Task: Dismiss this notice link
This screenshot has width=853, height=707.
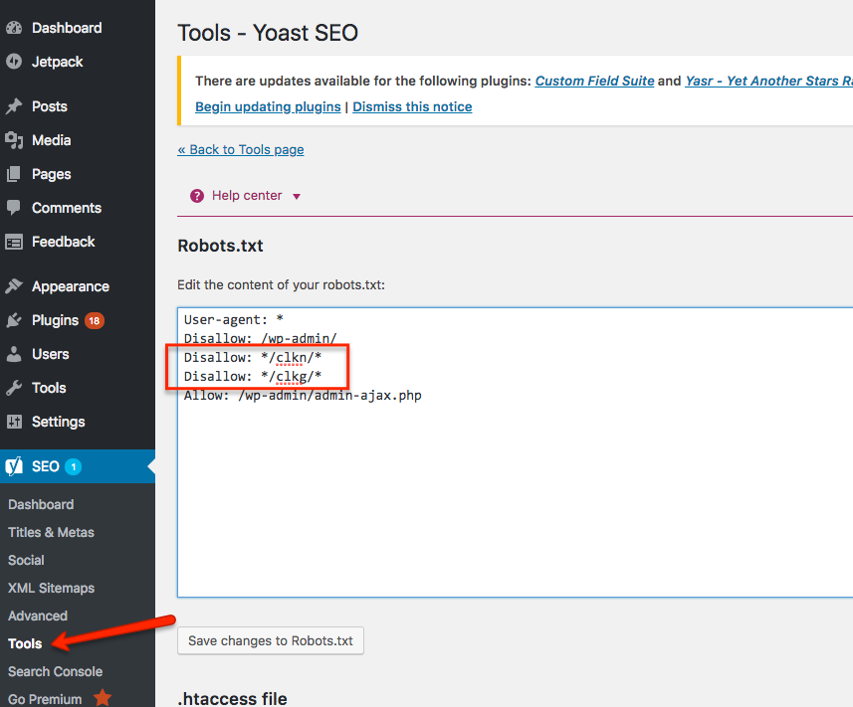Action: [x=412, y=106]
